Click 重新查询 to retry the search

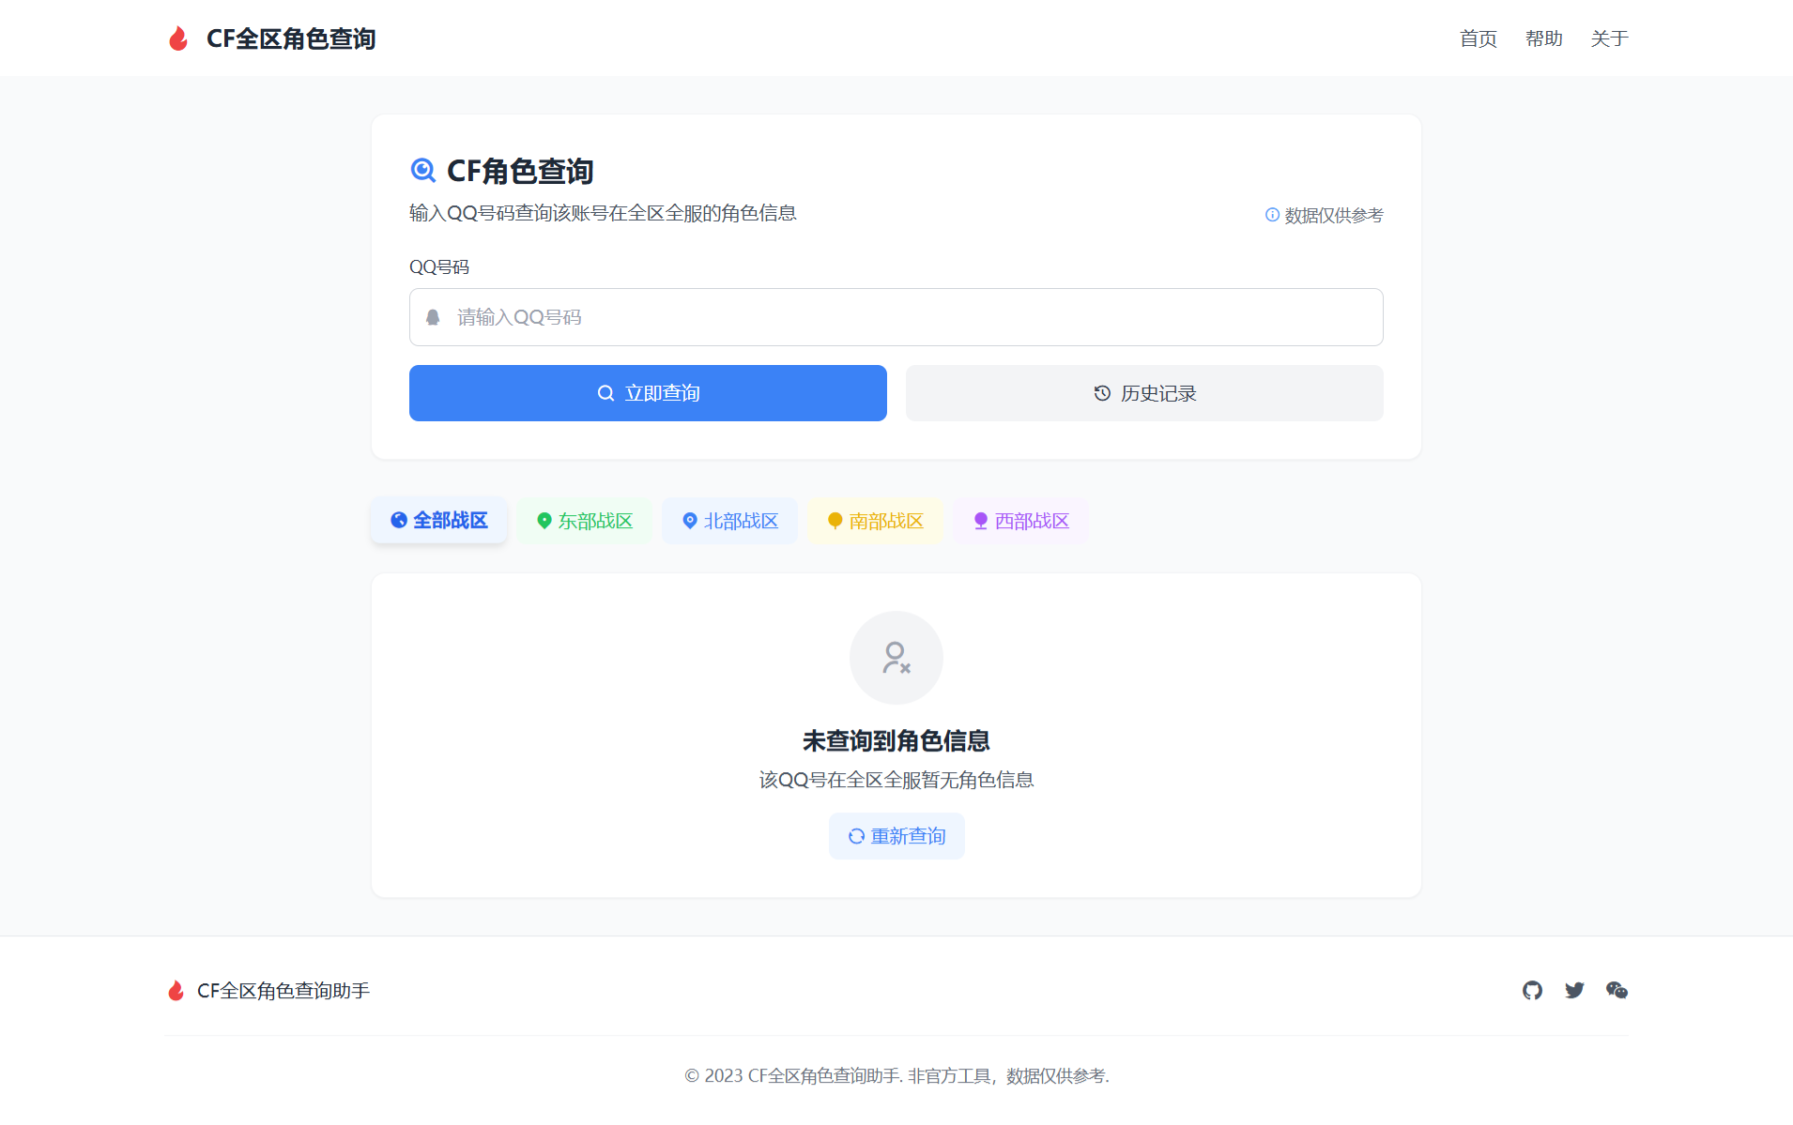(896, 835)
